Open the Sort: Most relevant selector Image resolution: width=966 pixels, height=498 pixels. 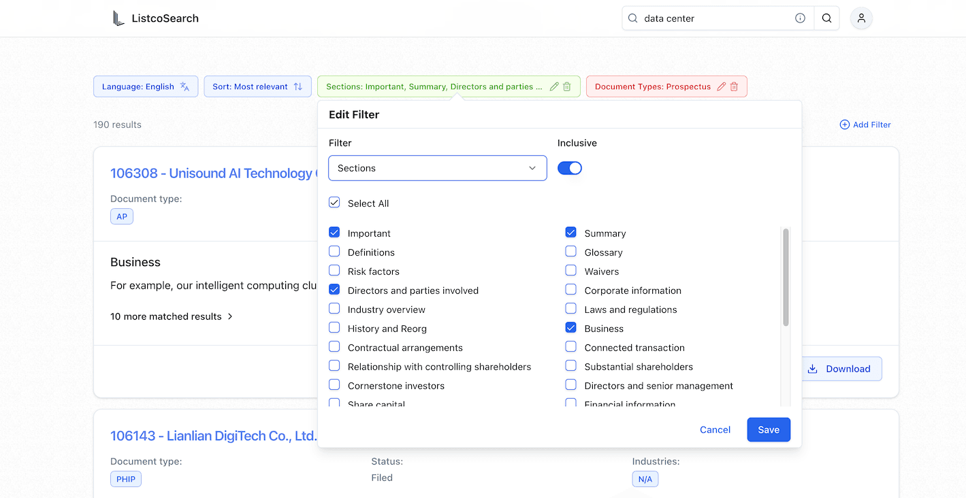coord(258,86)
